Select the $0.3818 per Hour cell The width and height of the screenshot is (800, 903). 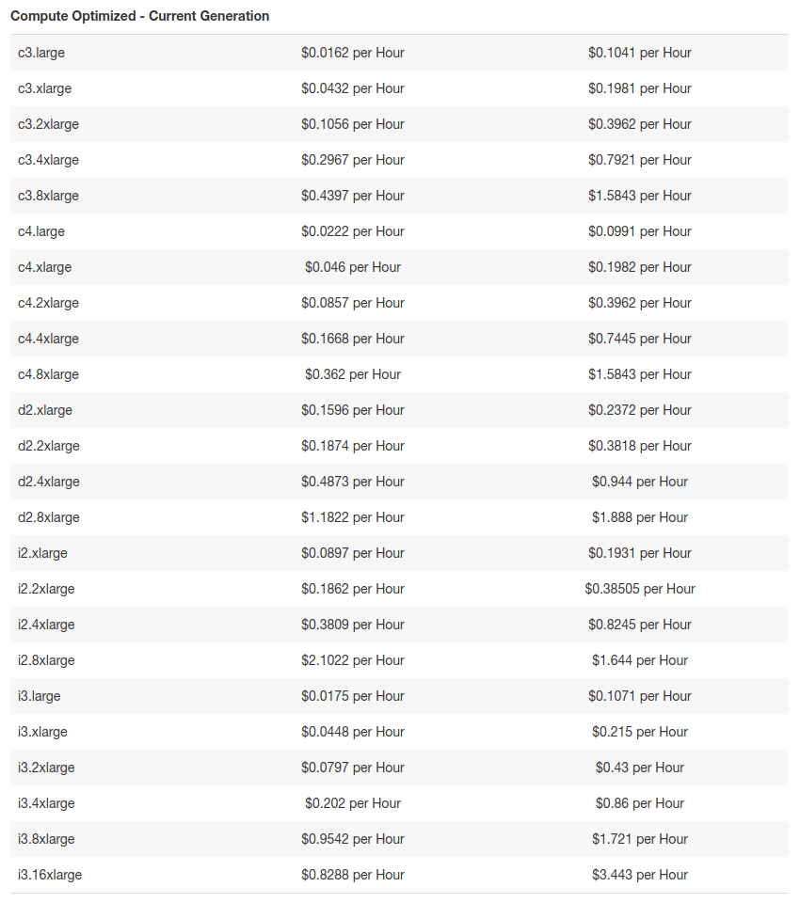(640, 446)
